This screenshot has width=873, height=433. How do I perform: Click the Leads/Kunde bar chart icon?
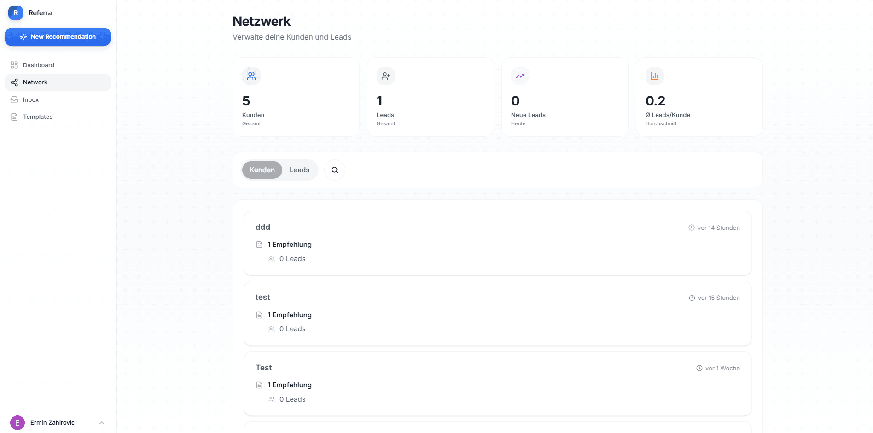pyautogui.click(x=655, y=76)
